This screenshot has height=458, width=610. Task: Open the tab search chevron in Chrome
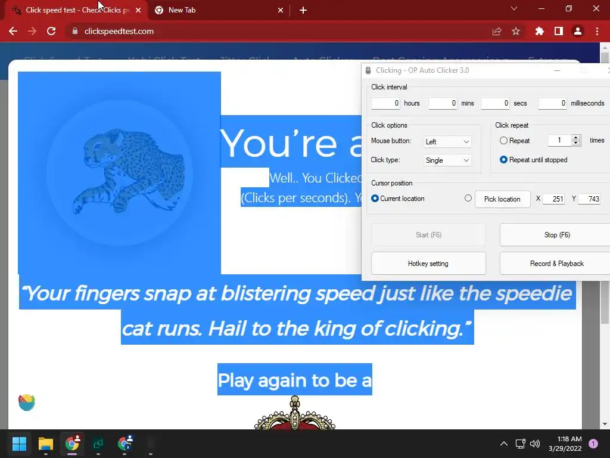pyautogui.click(x=514, y=8)
